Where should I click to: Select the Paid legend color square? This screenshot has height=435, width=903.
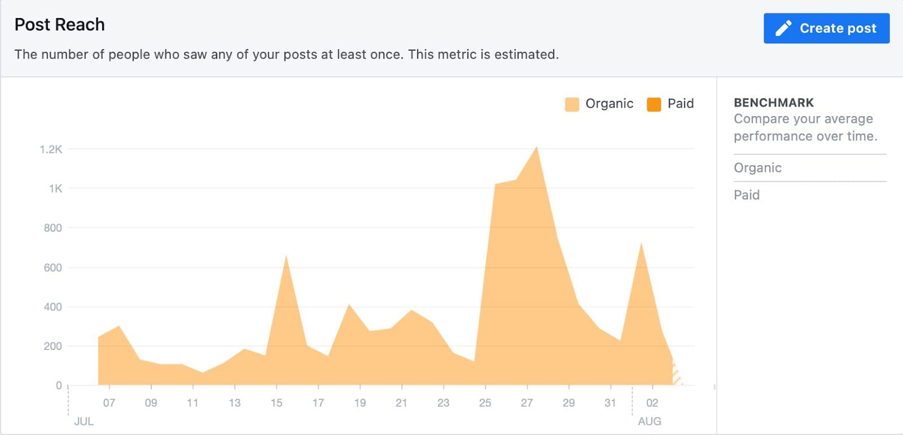(x=654, y=104)
